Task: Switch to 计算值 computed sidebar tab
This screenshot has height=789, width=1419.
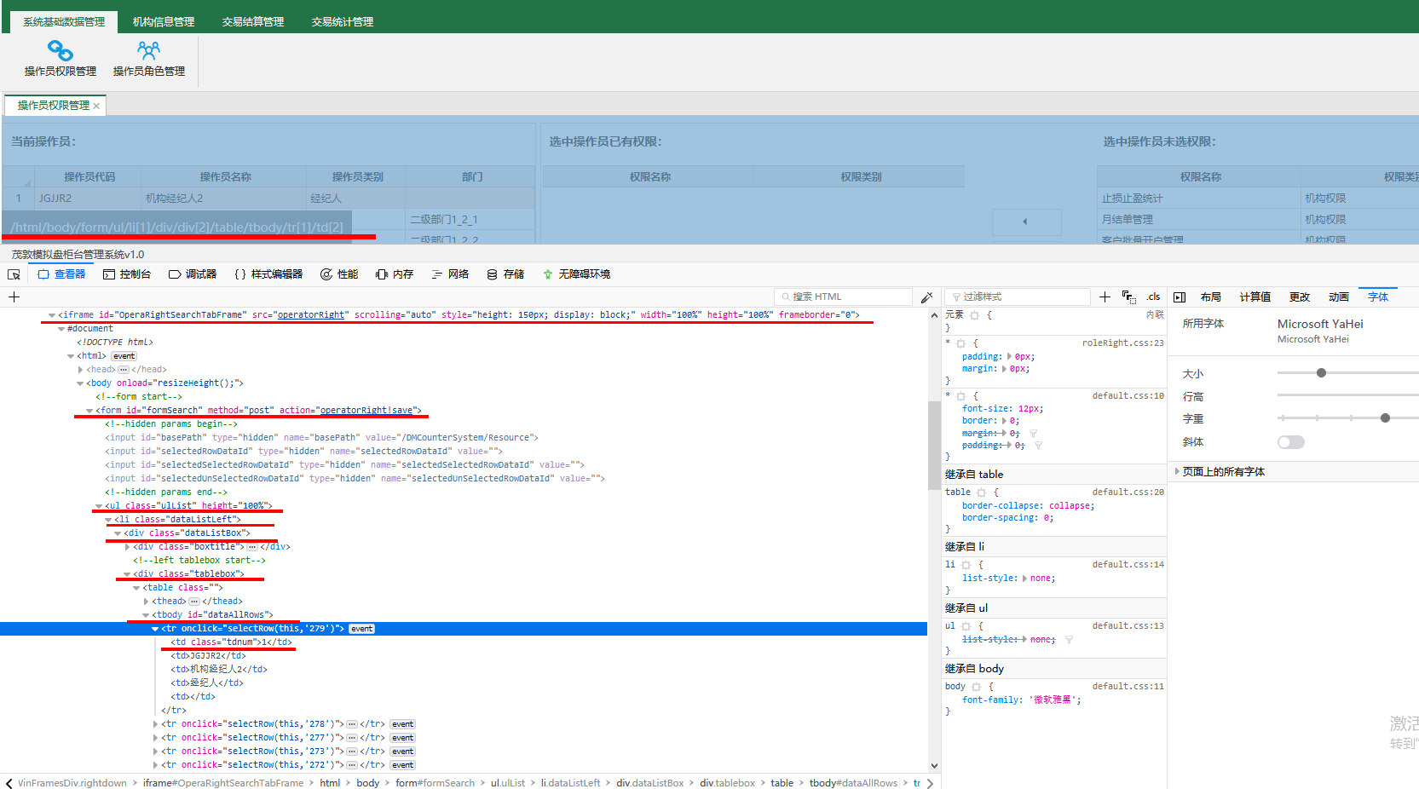Action: (x=1255, y=297)
